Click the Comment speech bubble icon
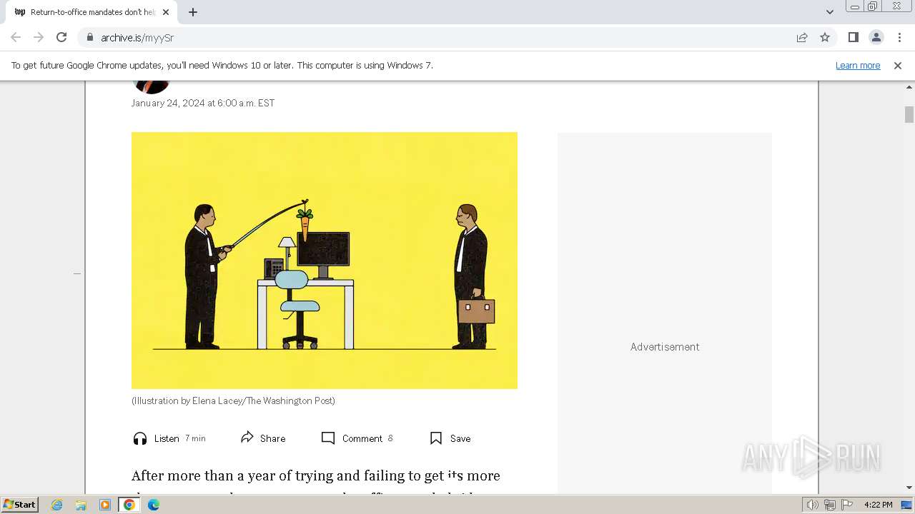 [328, 438]
